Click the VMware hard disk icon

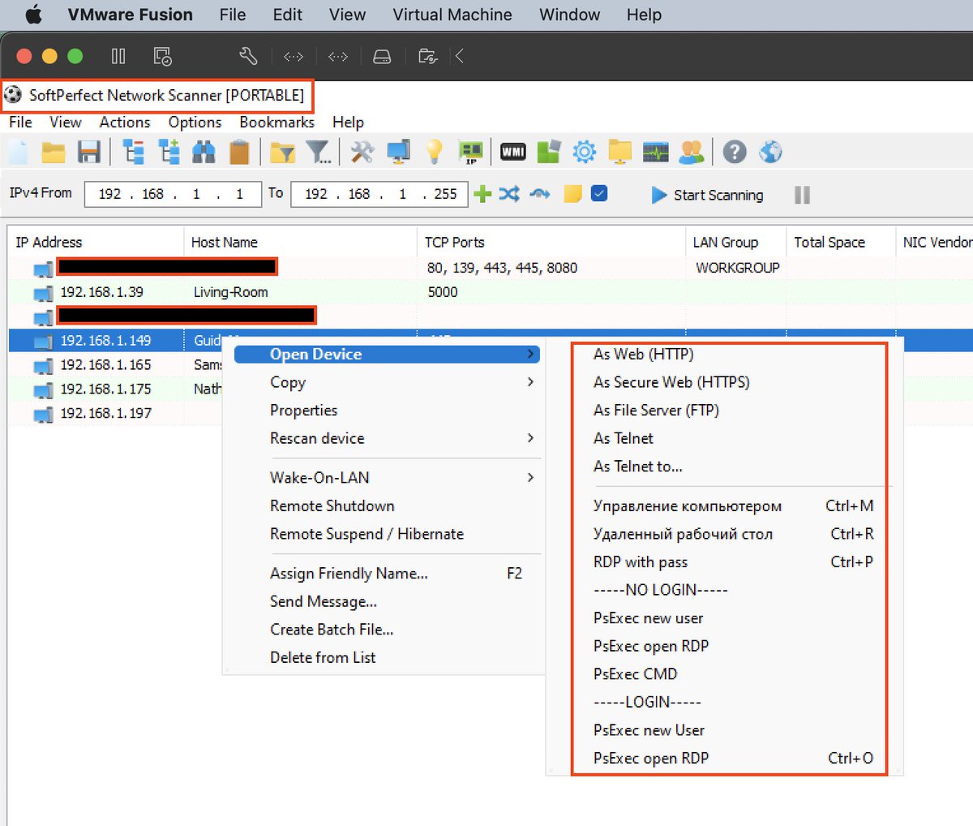[381, 57]
